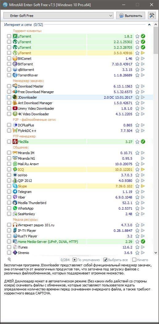Minimize the MInstAll window
This screenshot has height=324, width=159.
point(123,5)
